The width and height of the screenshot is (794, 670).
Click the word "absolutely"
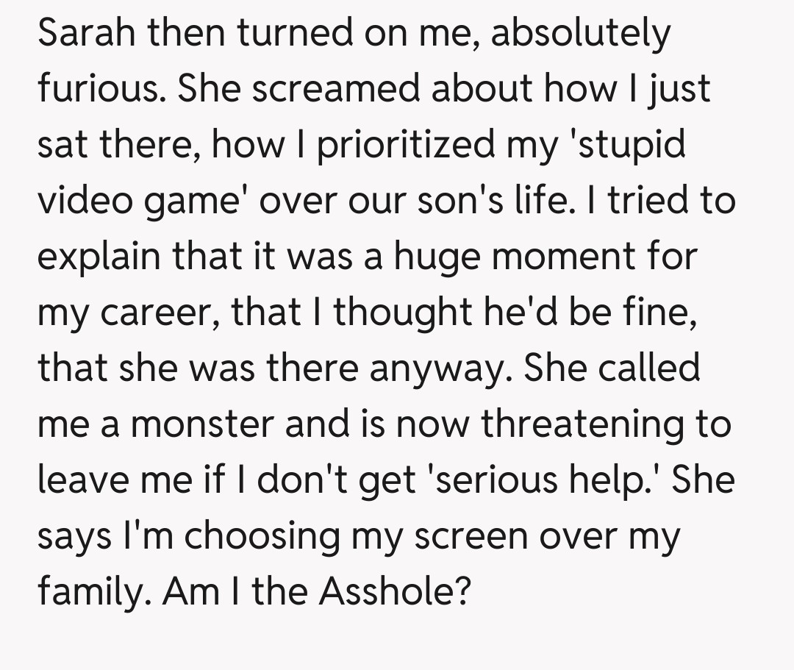click(x=580, y=34)
